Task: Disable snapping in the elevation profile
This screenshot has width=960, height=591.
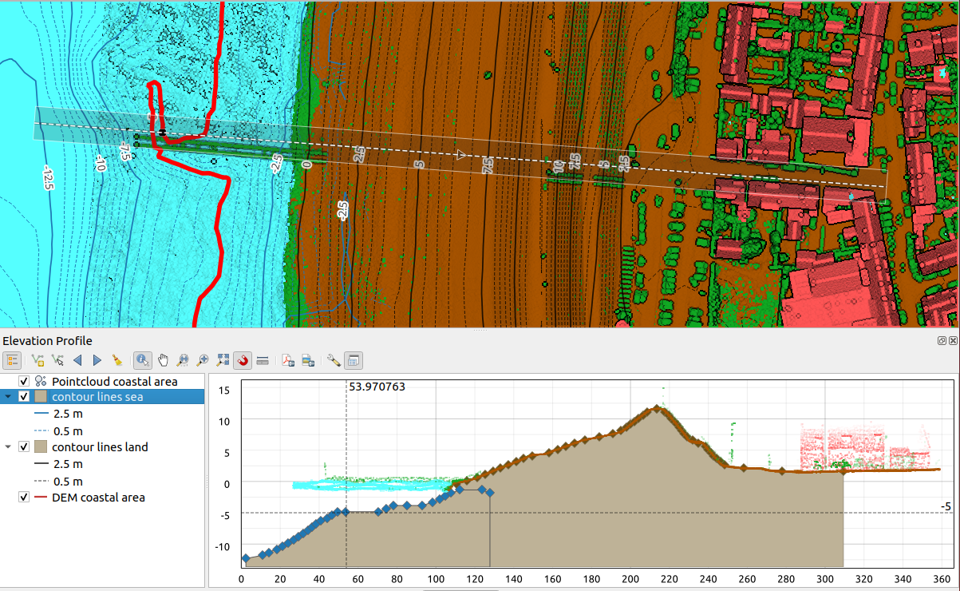Action: (243, 360)
